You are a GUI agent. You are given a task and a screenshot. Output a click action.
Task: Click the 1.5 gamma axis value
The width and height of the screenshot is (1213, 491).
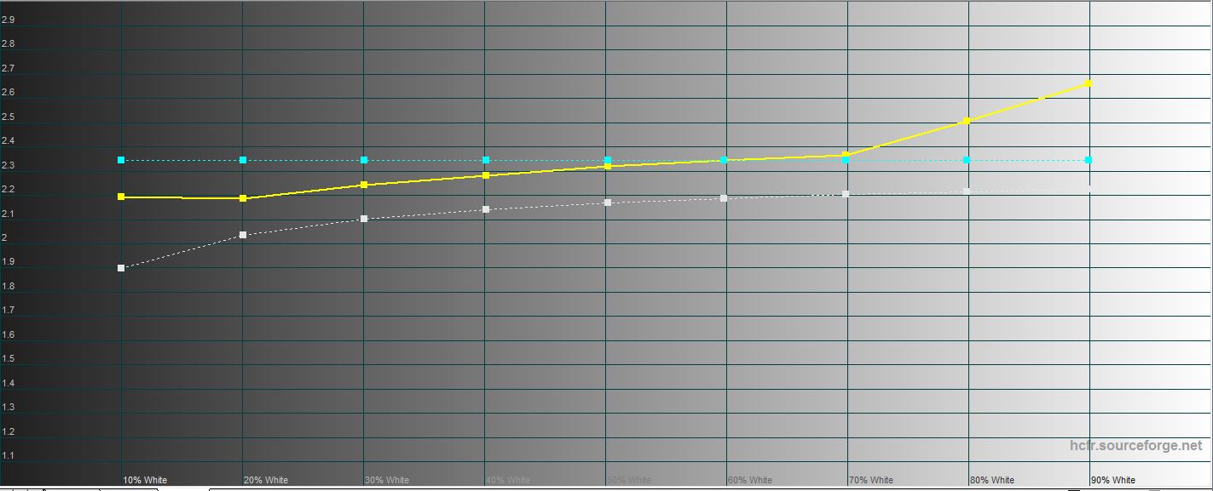[8, 359]
